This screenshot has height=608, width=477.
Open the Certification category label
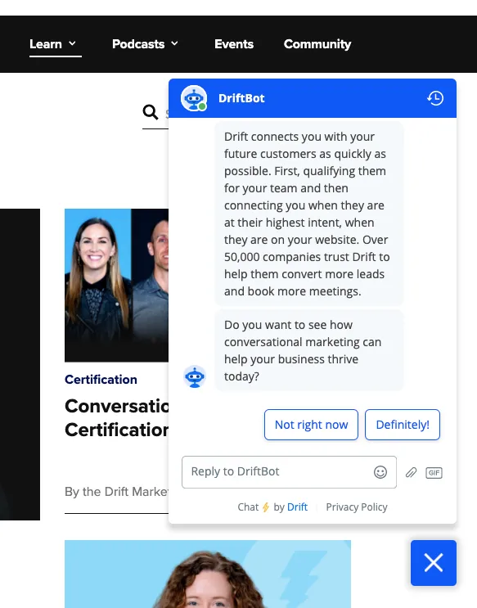point(101,380)
